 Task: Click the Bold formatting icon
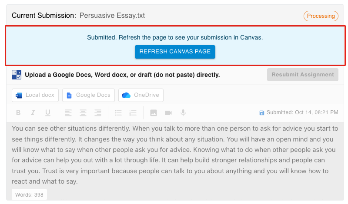[x=18, y=113]
